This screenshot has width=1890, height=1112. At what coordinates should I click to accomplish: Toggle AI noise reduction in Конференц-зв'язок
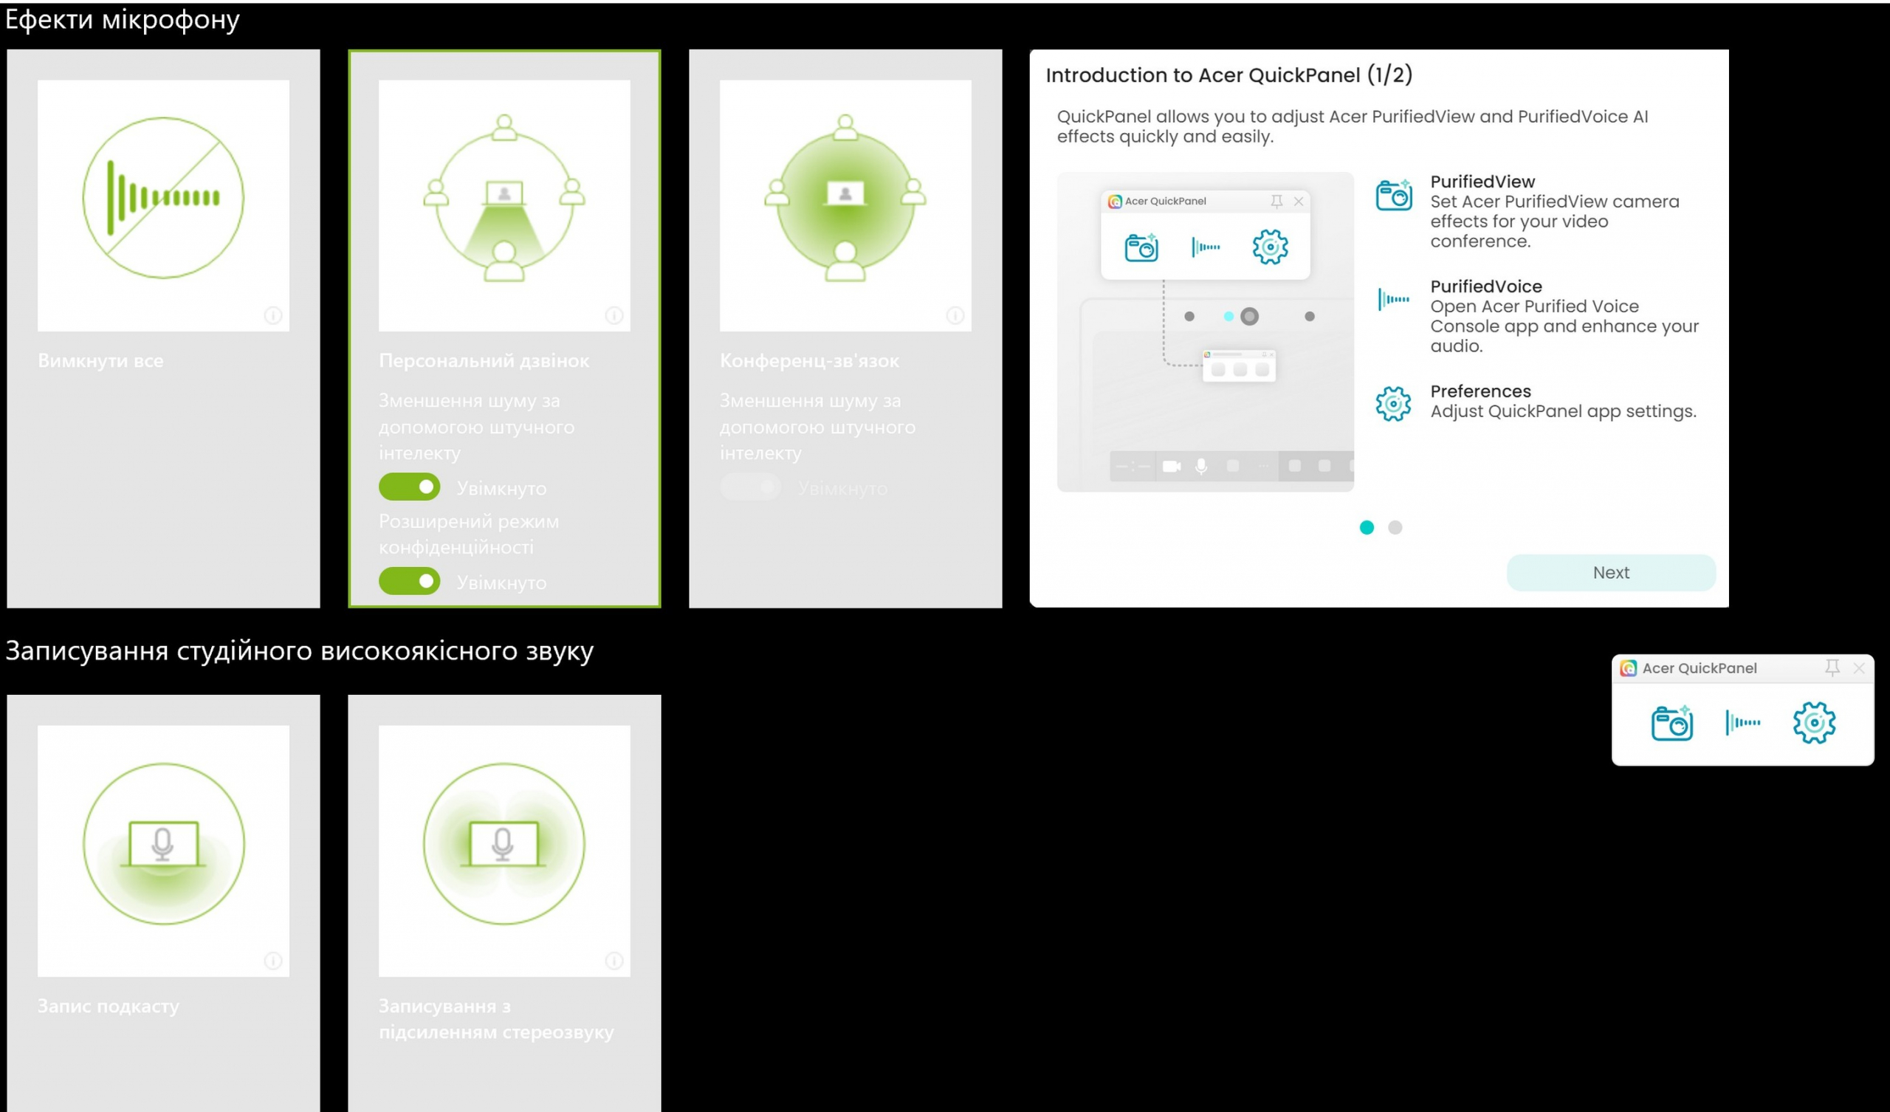pyautogui.click(x=750, y=487)
